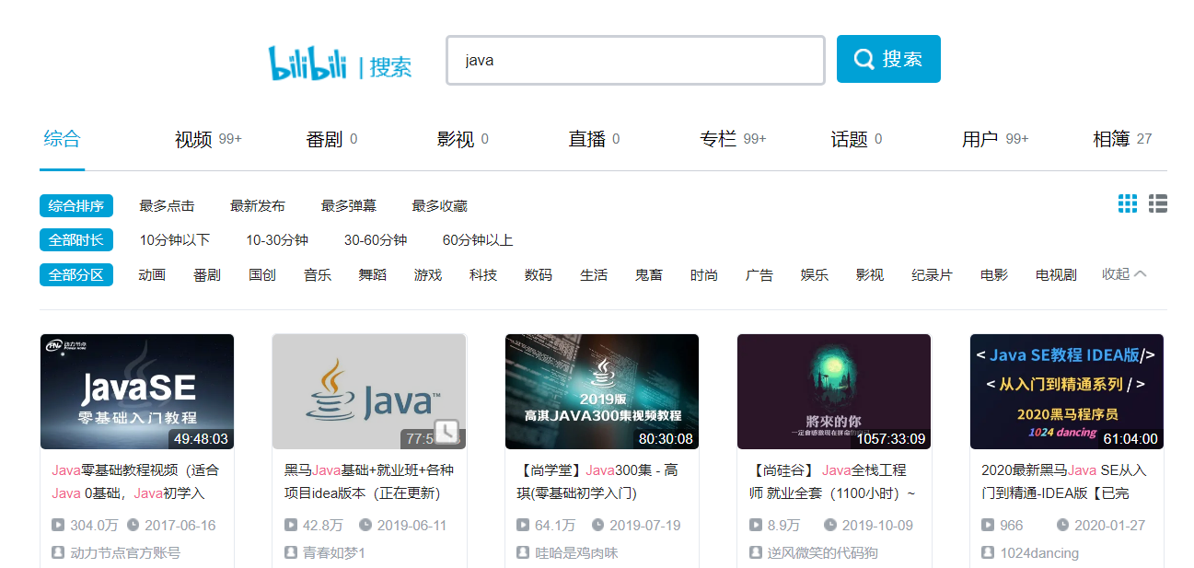Open the 直播 results tab
The height and width of the screenshot is (568, 1194).
click(594, 139)
